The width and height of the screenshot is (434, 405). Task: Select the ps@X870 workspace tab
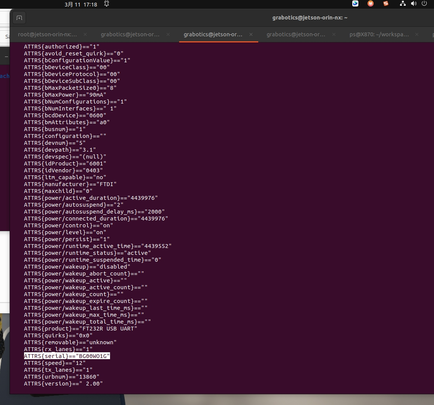[379, 34]
